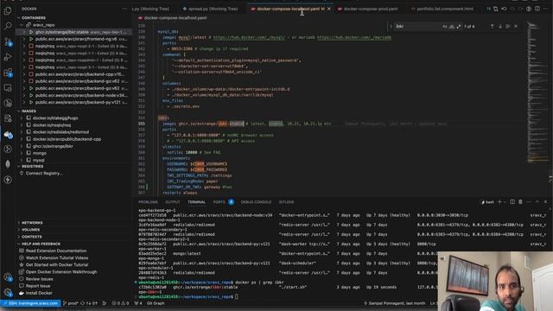Open the Remote Explorer view
This screenshot has height=311, width=553.
coord(8,88)
